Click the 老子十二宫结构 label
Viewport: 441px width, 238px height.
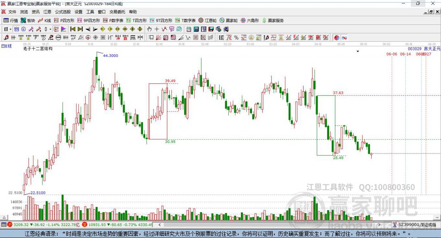[x=38, y=49]
